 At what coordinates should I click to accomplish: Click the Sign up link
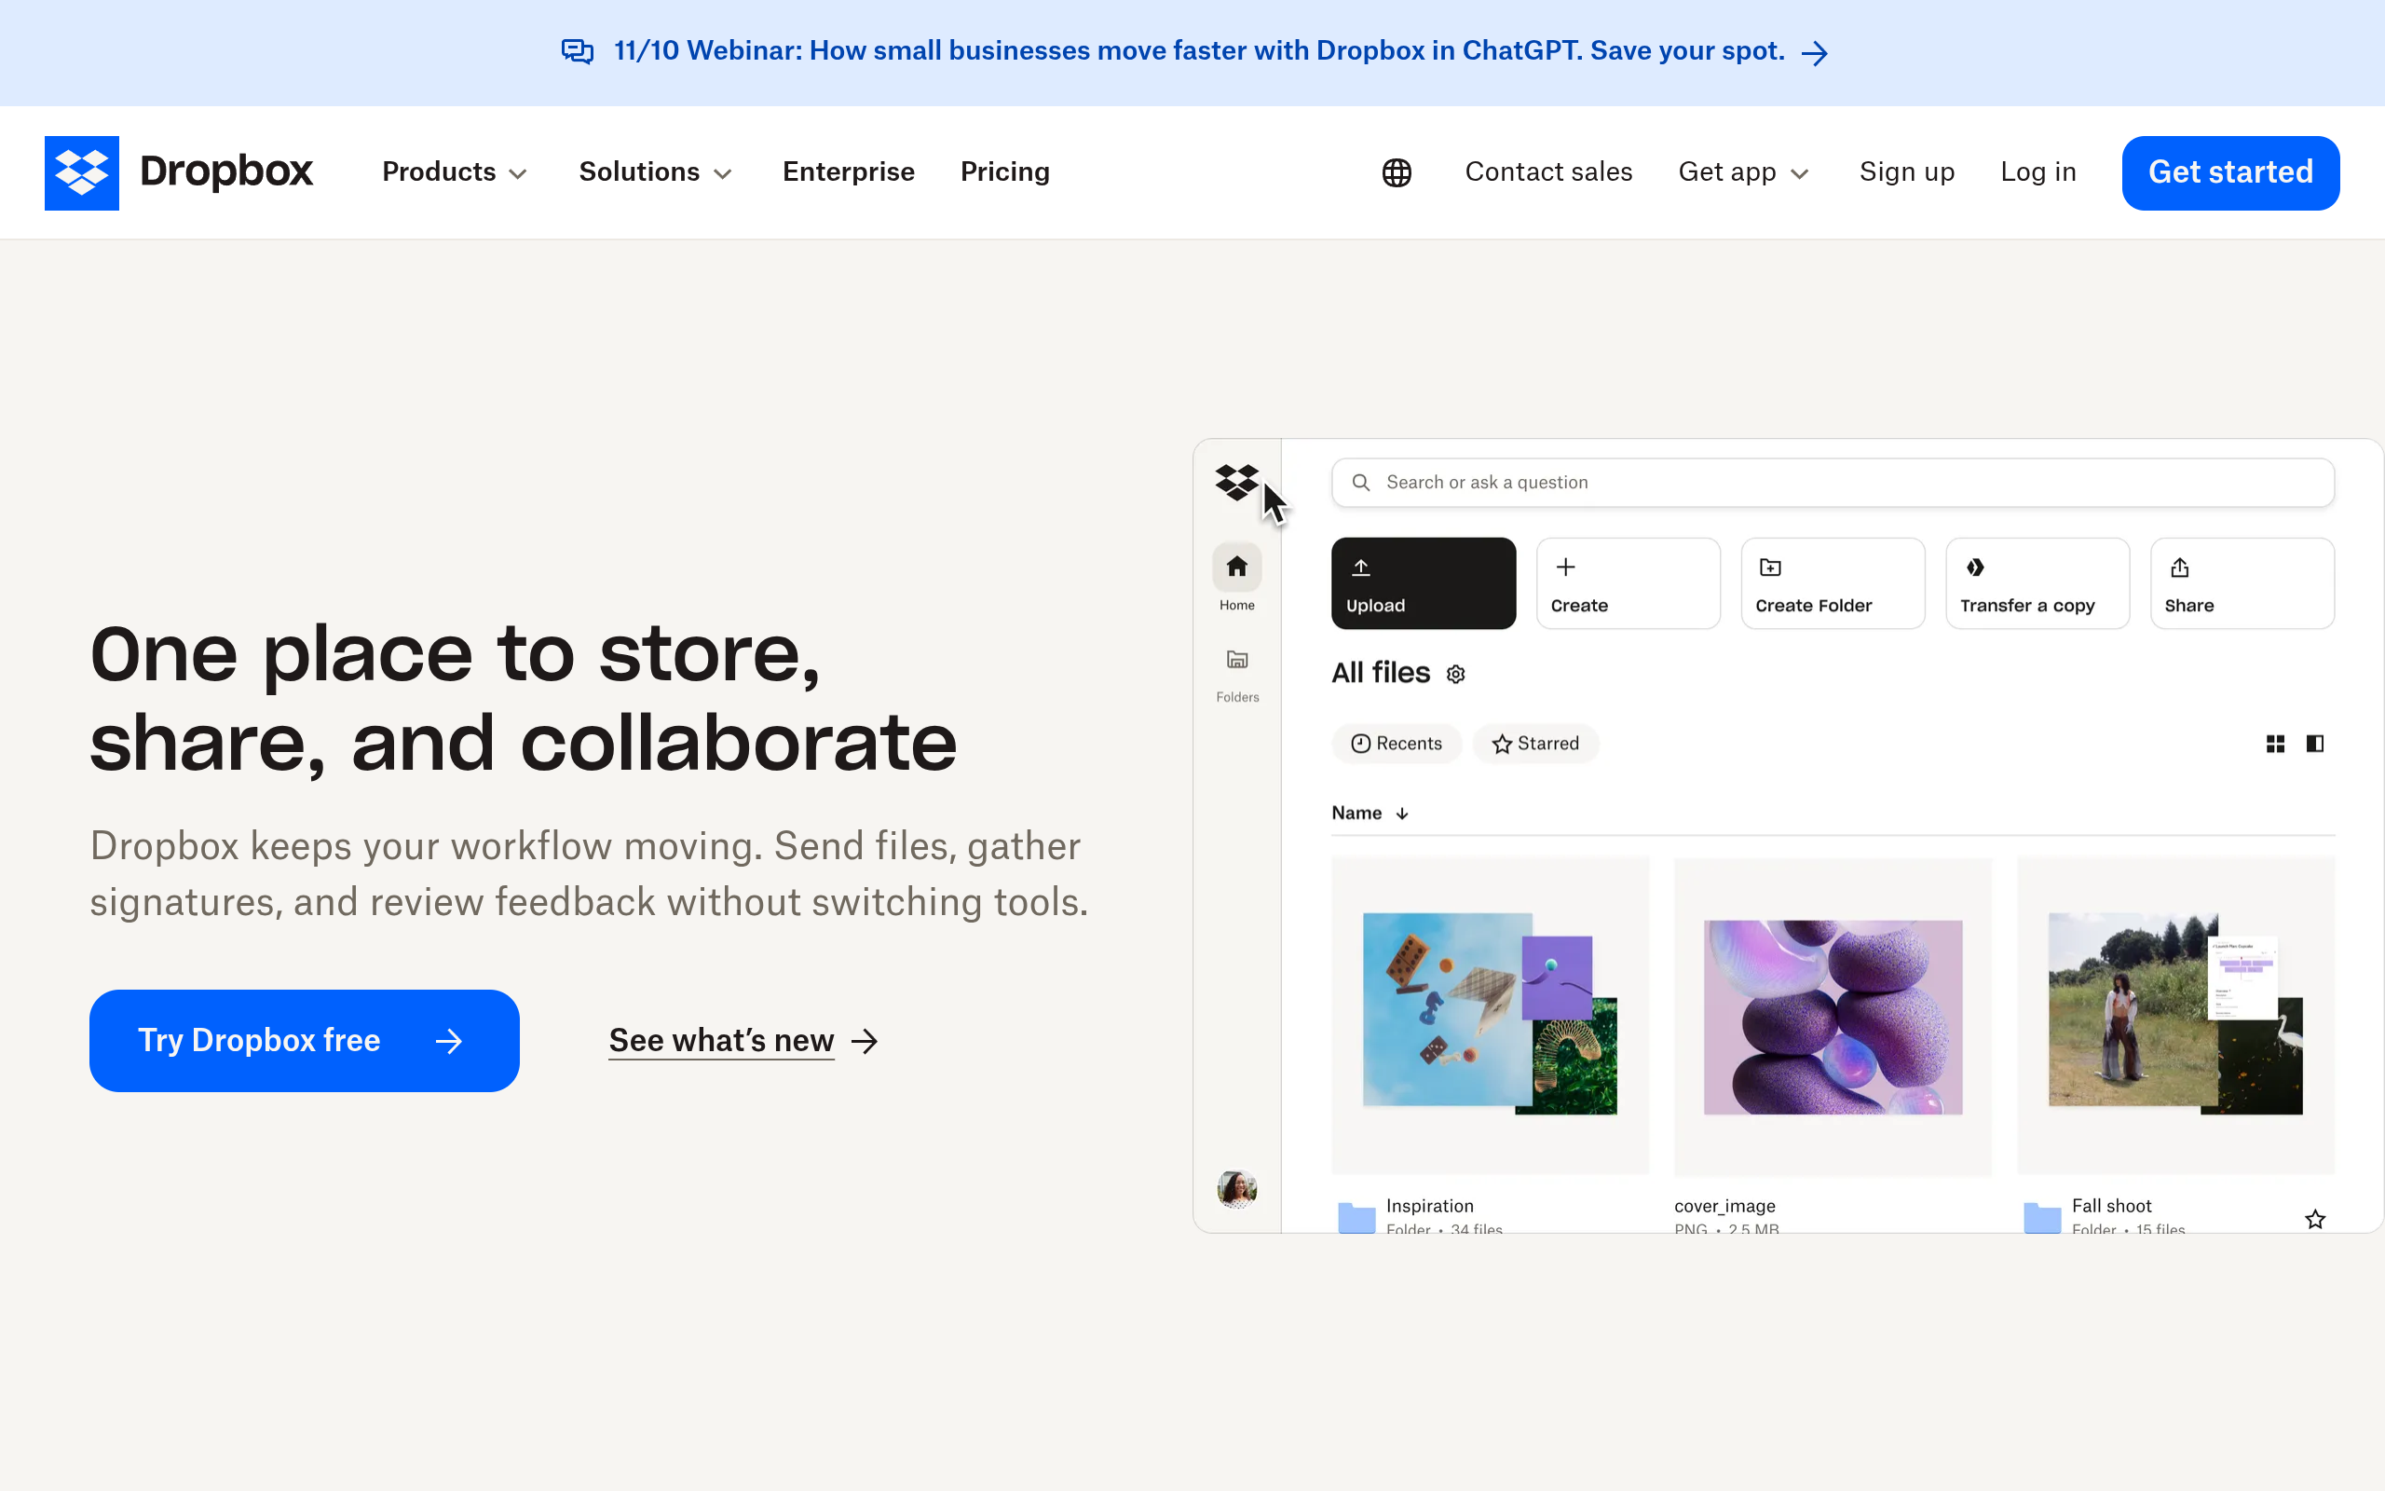point(1907,172)
